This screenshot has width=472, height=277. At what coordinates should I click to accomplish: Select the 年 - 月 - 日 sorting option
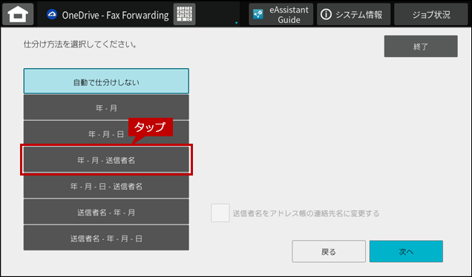pos(106,133)
